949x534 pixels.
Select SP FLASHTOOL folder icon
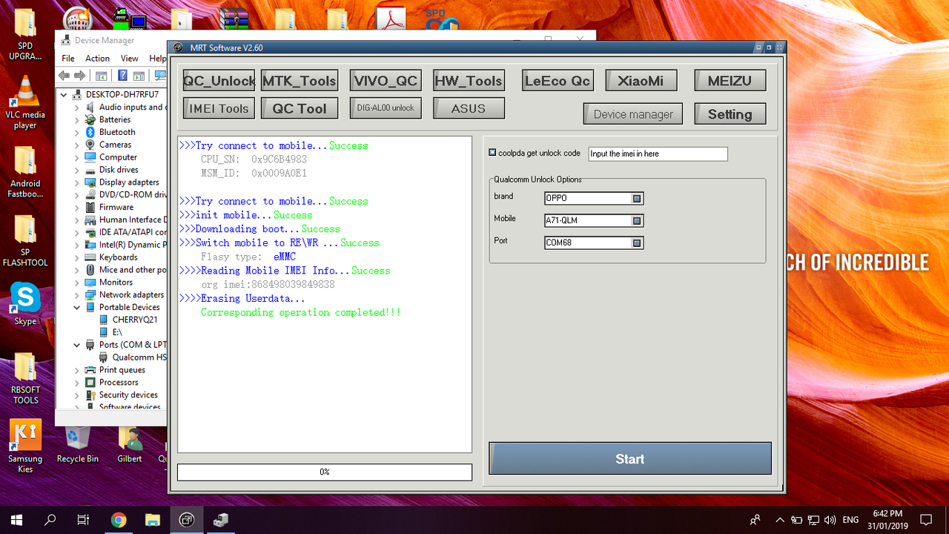pyautogui.click(x=25, y=240)
